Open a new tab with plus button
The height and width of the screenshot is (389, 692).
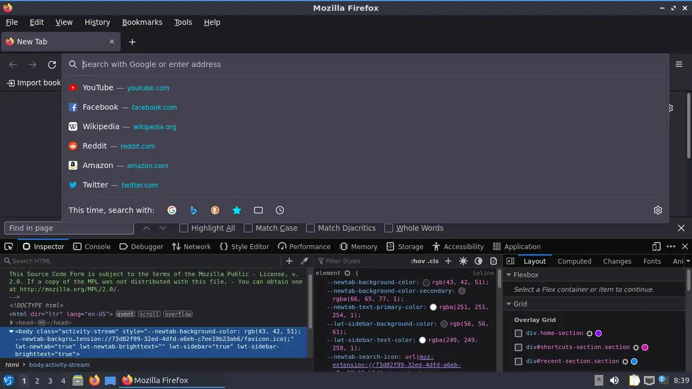(x=132, y=42)
